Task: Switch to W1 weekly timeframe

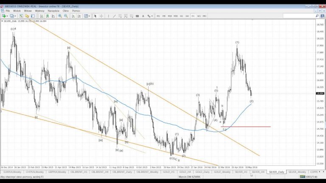Action: [199, 16]
